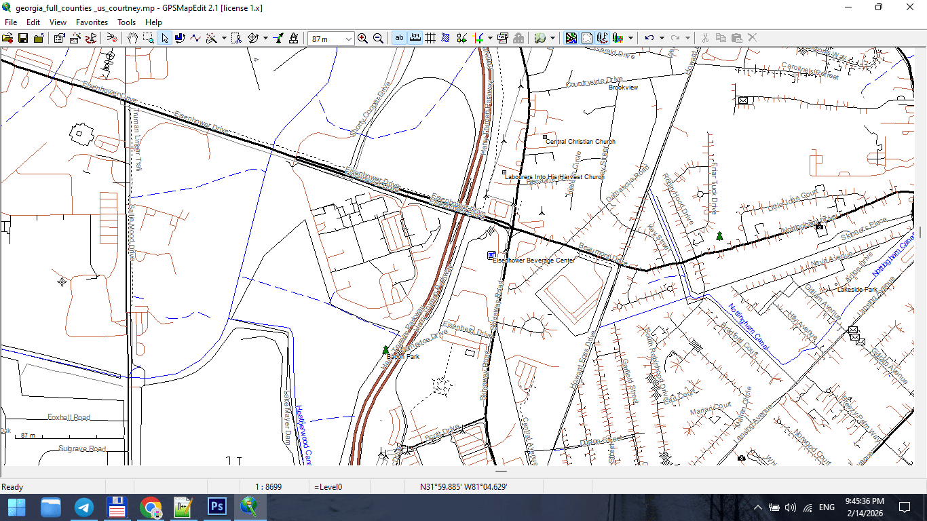
Task: Toggle the 'km' scale bar display
Action: coord(416,38)
